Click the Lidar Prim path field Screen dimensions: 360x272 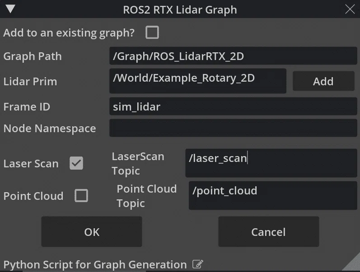point(198,81)
